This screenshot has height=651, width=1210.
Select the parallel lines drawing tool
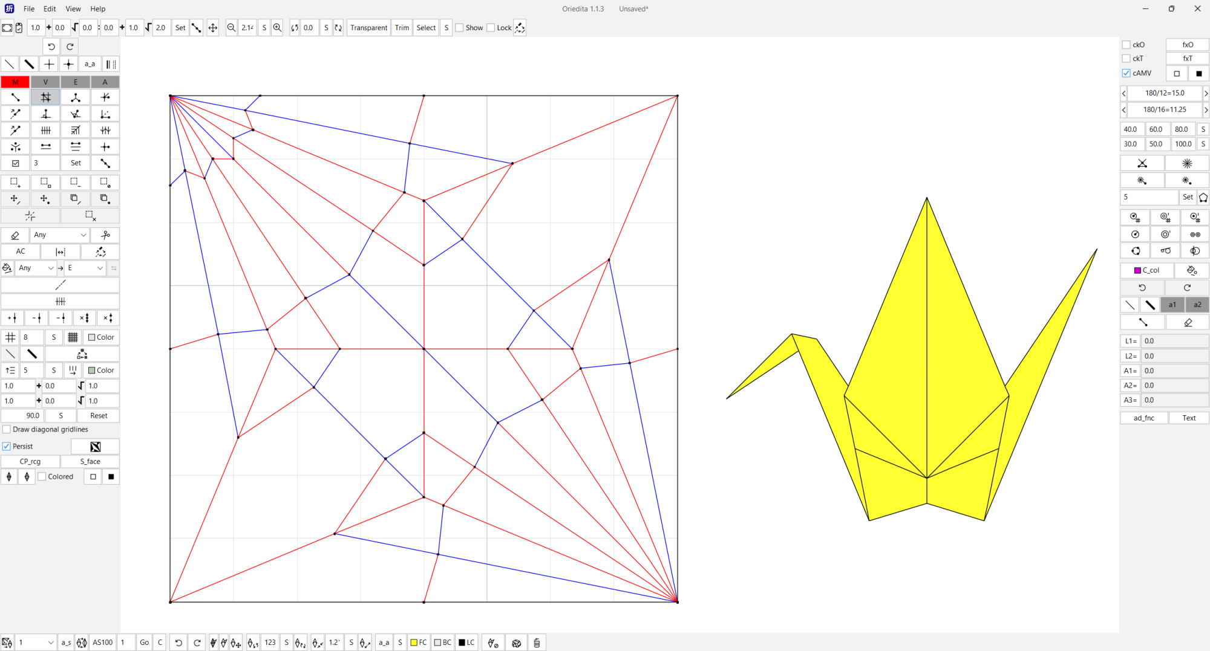(45, 147)
